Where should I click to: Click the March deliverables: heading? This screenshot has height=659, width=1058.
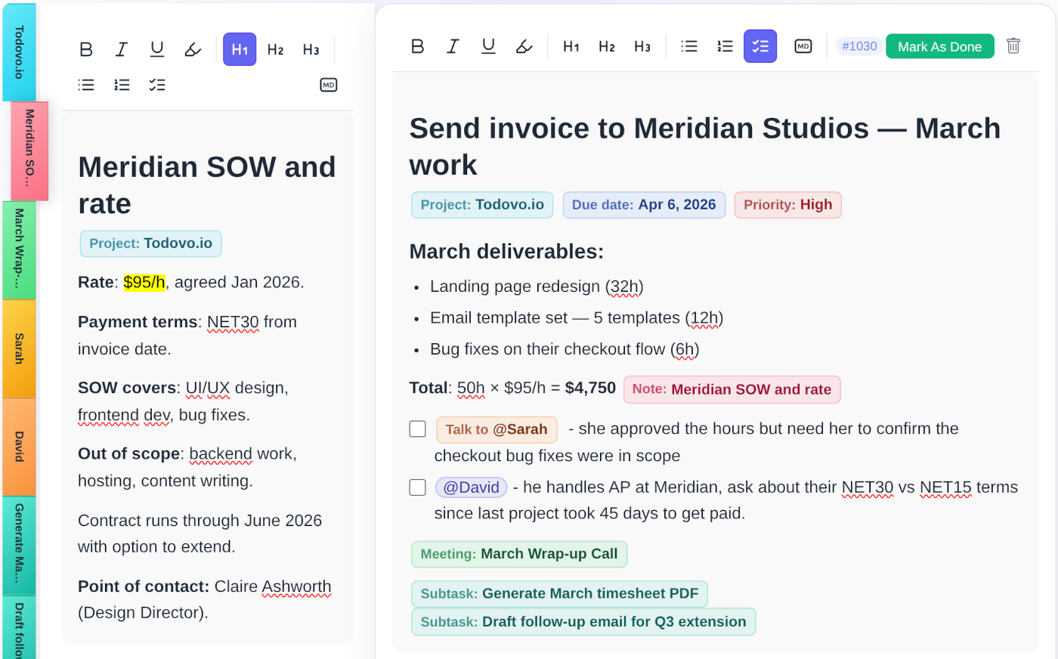click(x=506, y=252)
